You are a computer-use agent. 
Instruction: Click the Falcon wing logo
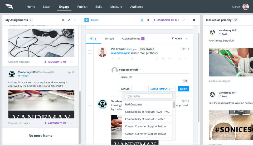point(9,7)
